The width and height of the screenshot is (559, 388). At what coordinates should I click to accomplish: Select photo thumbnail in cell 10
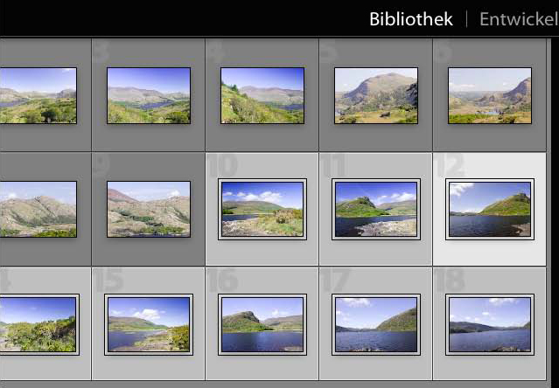(262, 210)
